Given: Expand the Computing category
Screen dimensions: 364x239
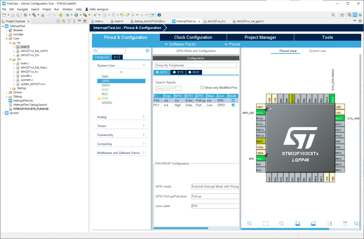Looking at the screenshot, I should (144, 144).
